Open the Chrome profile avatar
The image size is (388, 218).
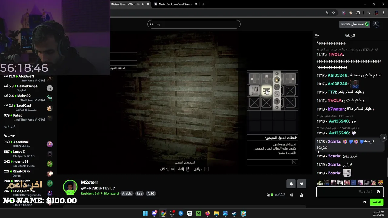coord(376,13)
